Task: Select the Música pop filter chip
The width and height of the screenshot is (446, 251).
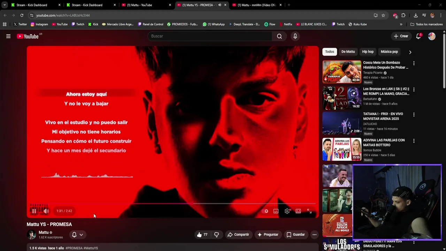Action: pyautogui.click(x=389, y=52)
